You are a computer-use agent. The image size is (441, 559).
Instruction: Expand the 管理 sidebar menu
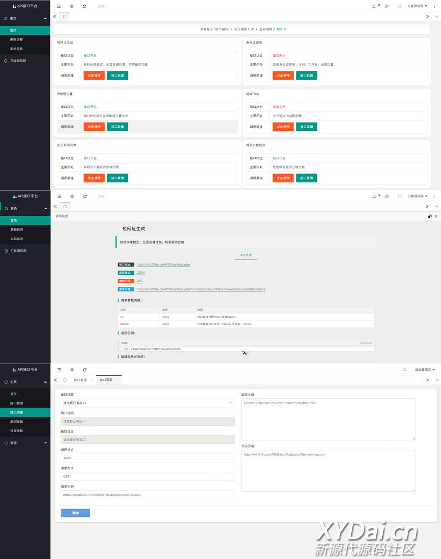(x=25, y=443)
